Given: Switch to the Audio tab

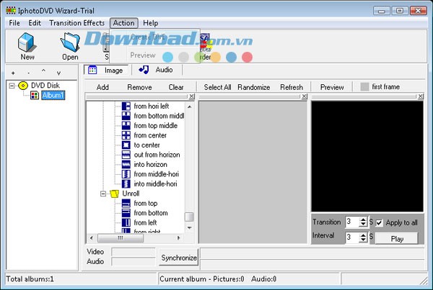Looking at the screenshot, I should (x=157, y=70).
